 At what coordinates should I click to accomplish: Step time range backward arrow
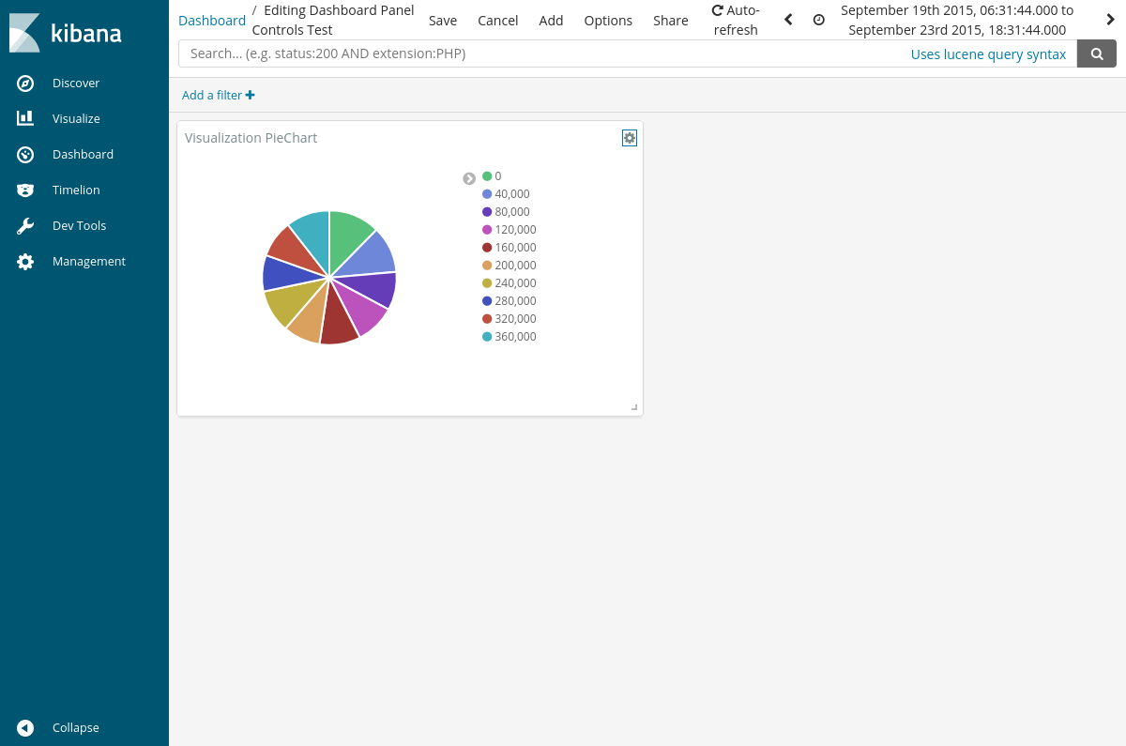[788, 20]
